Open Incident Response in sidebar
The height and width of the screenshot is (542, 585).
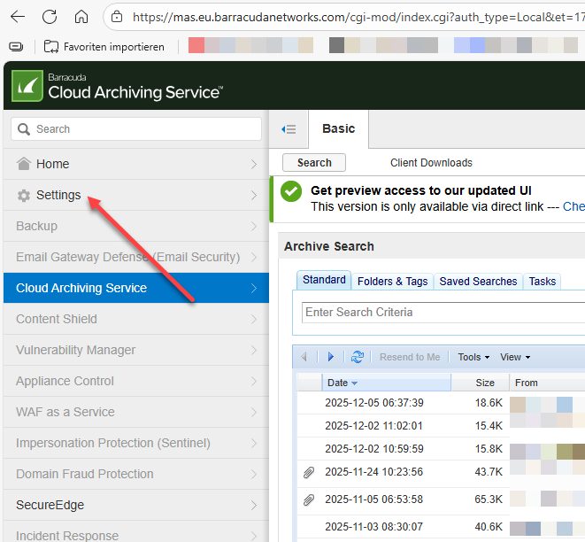[x=136, y=531]
